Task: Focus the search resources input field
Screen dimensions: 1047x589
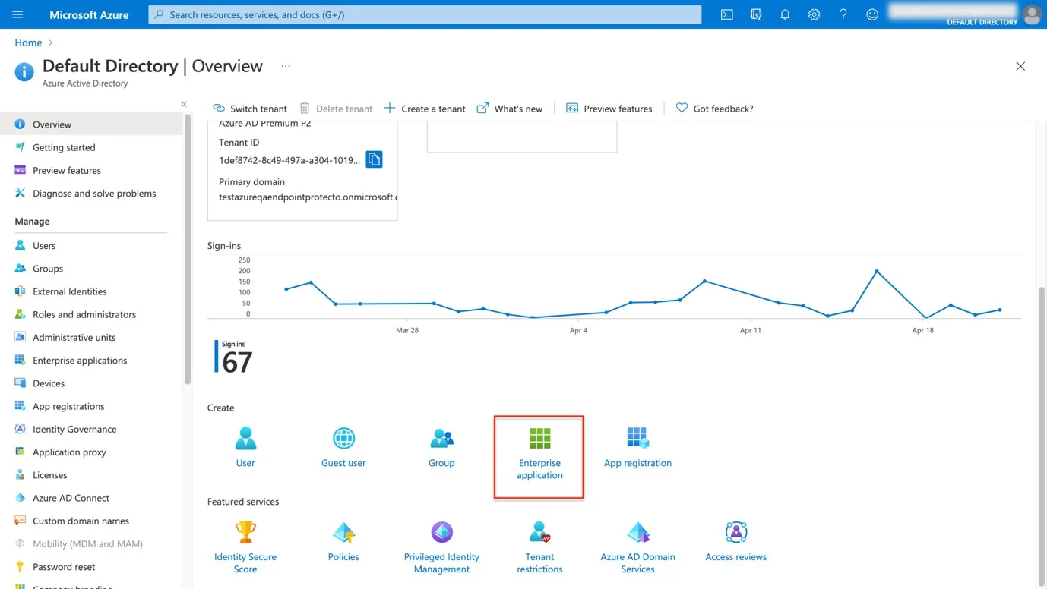Action: point(425,14)
